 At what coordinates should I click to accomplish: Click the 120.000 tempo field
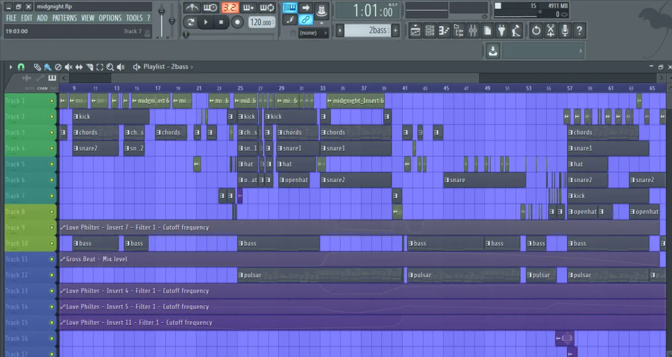(261, 22)
